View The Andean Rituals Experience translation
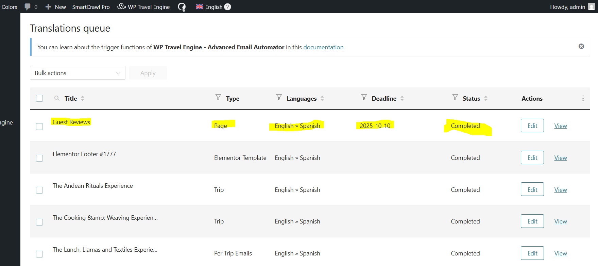The image size is (598, 266). (x=560, y=190)
